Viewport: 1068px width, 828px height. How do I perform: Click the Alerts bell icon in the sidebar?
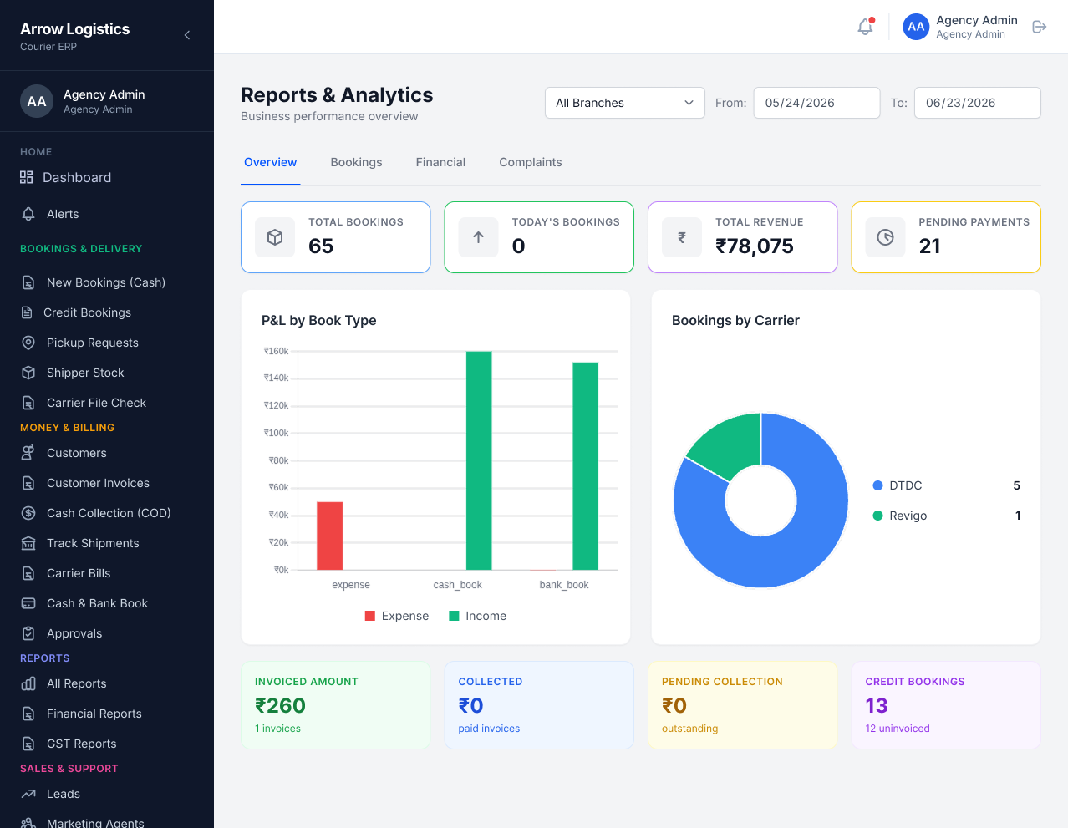[x=28, y=214]
